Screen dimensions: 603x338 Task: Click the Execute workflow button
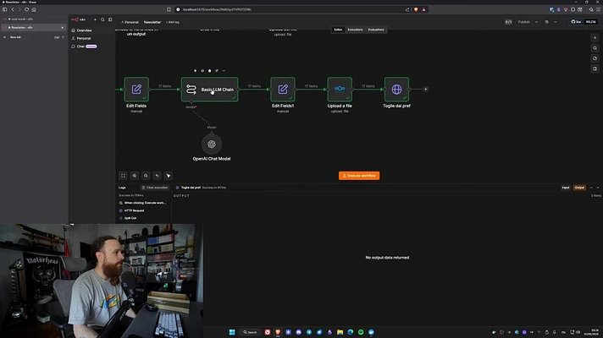coord(359,176)
